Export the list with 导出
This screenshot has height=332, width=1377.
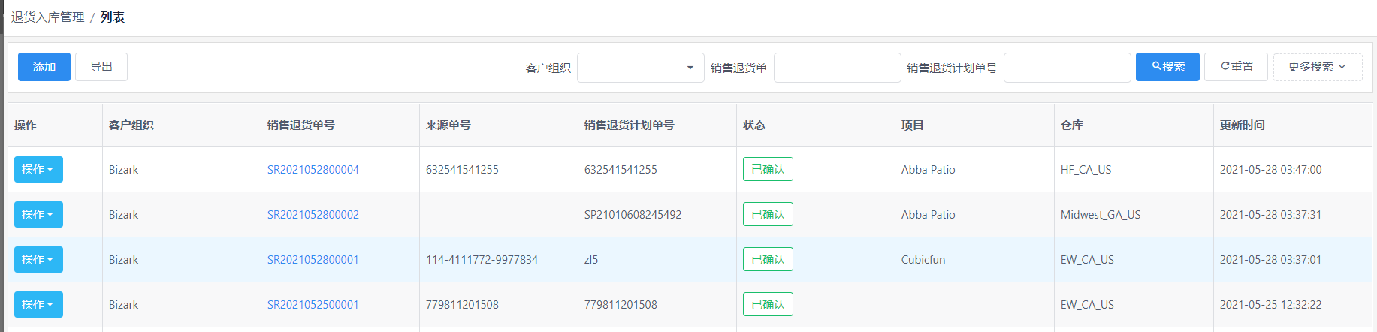[101, 67]
